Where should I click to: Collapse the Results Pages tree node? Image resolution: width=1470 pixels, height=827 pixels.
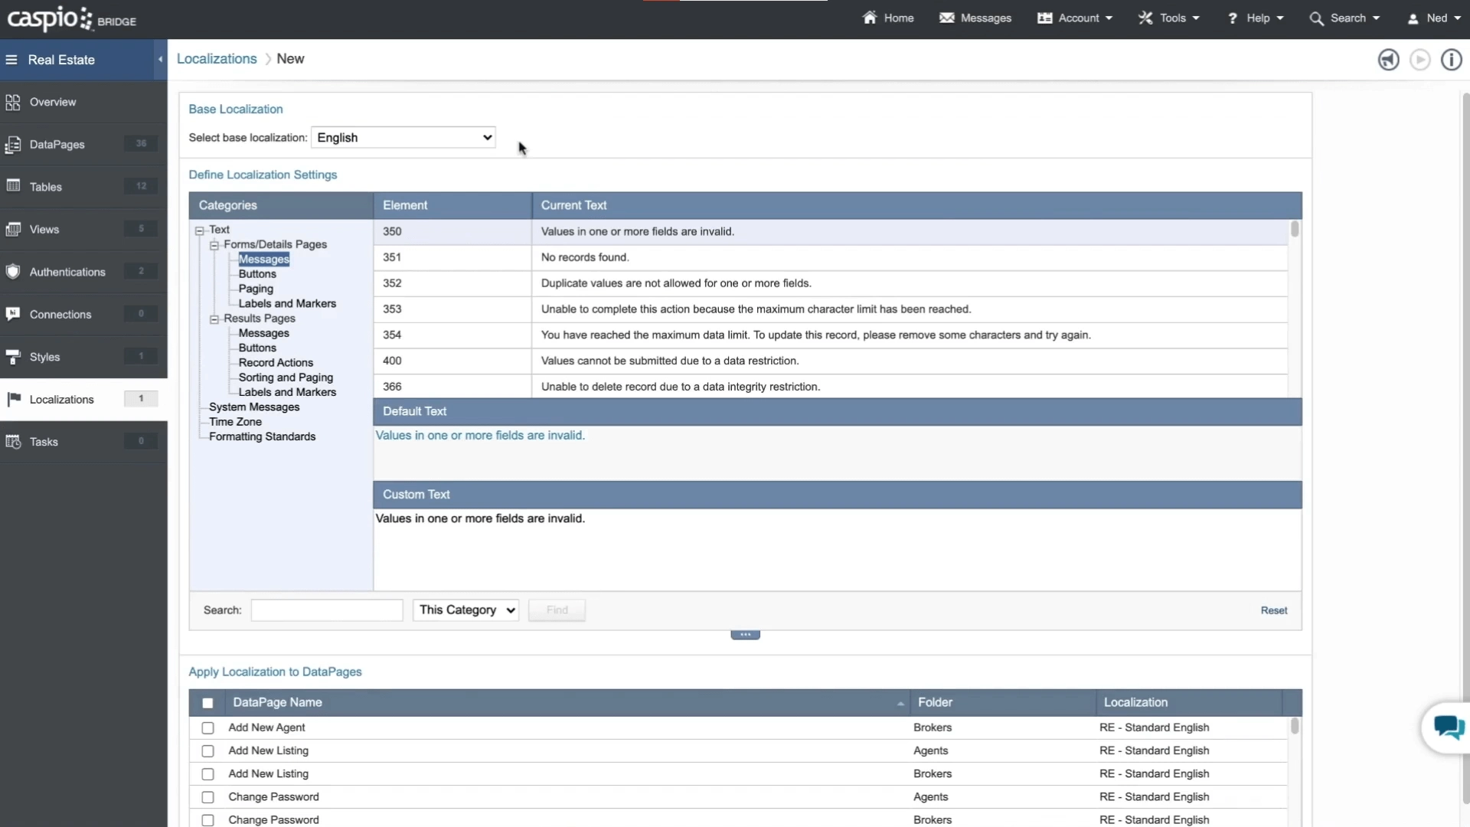click(x=214, y=319)
